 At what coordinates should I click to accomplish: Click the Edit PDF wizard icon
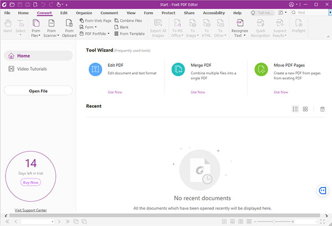click(x=95, y=69)
